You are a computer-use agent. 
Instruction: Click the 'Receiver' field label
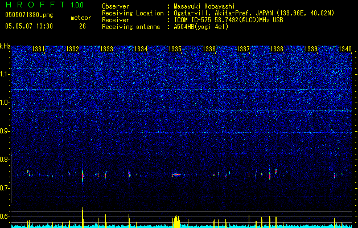pyautogui.click(x=116, y=20)
